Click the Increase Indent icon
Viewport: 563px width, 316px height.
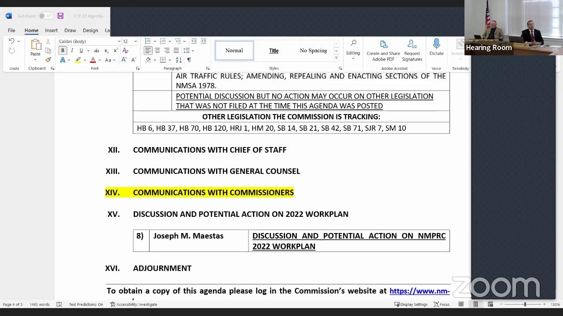203,41
